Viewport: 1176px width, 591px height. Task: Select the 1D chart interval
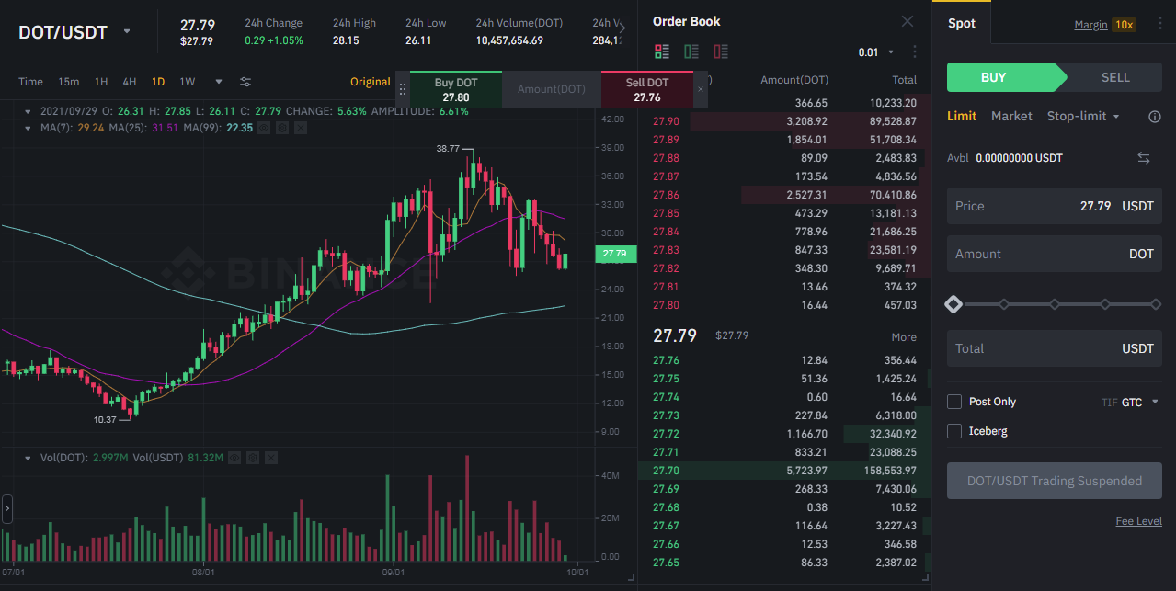pos(158,82)
